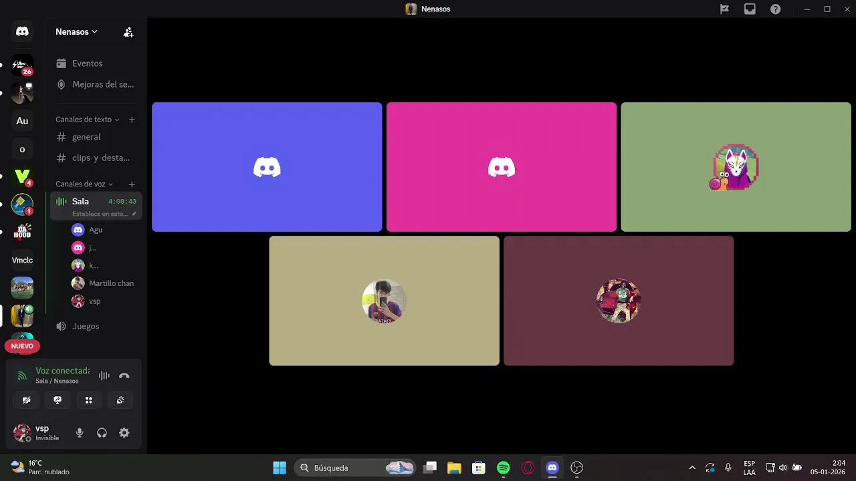Show hidden system tray icons chevron
The image size is (856, 481).
[x=691, y=468]
